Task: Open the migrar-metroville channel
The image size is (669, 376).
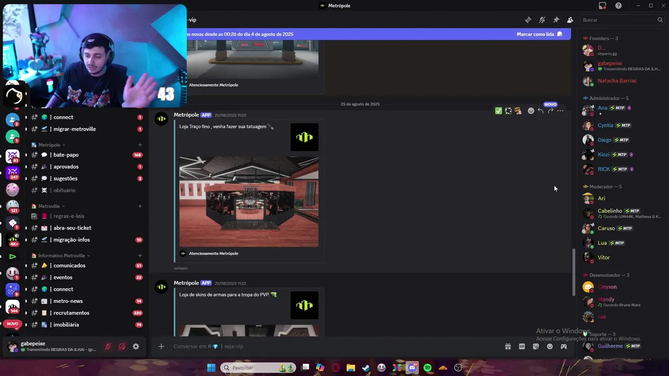Action: point(86,129)
